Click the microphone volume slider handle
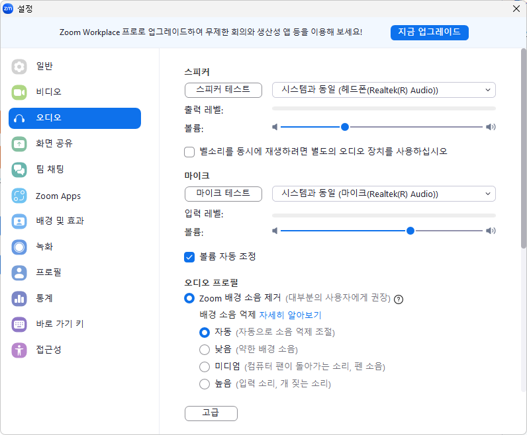 point(410,231)
